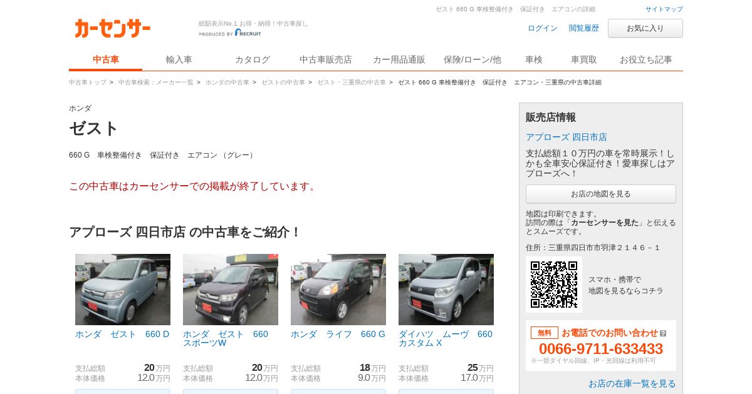The height and width of the screenshot is (394, 752).
Task: Open the 車買取 tab
Action: tap(583, 59)
